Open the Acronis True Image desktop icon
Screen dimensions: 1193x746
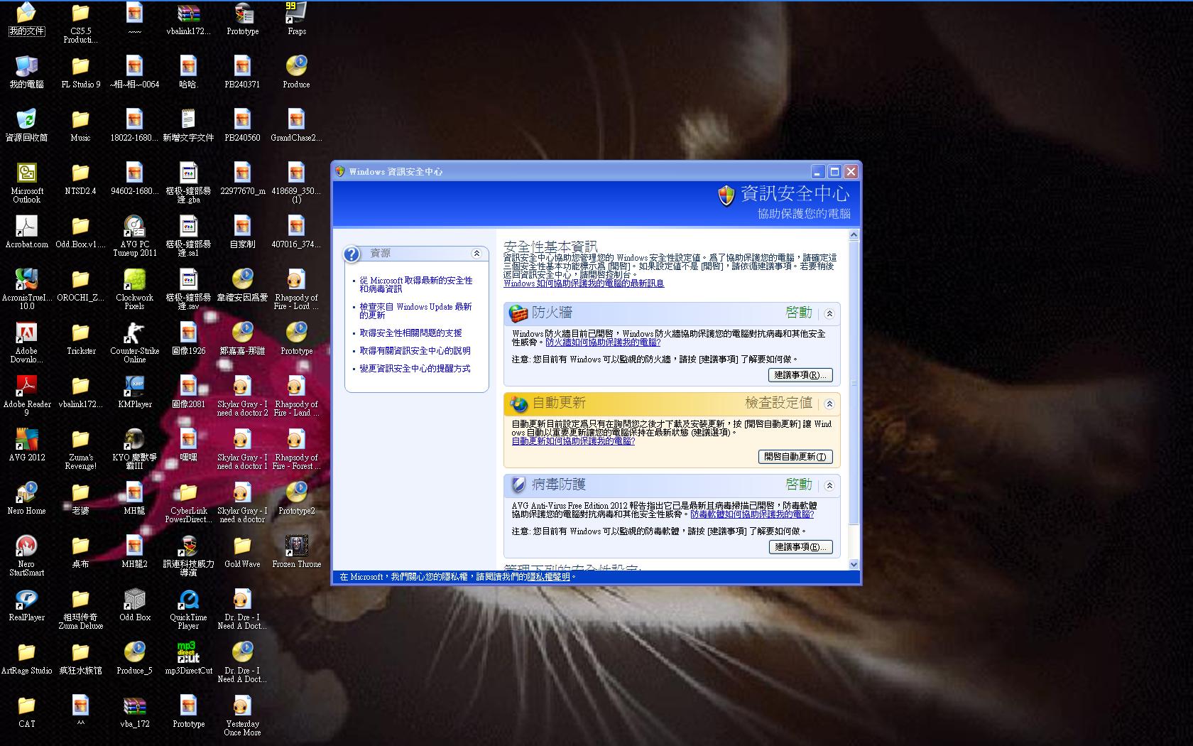27,289
